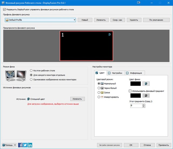Select Одинаковое изображение на всех мониторах option

tap(31, 80)
